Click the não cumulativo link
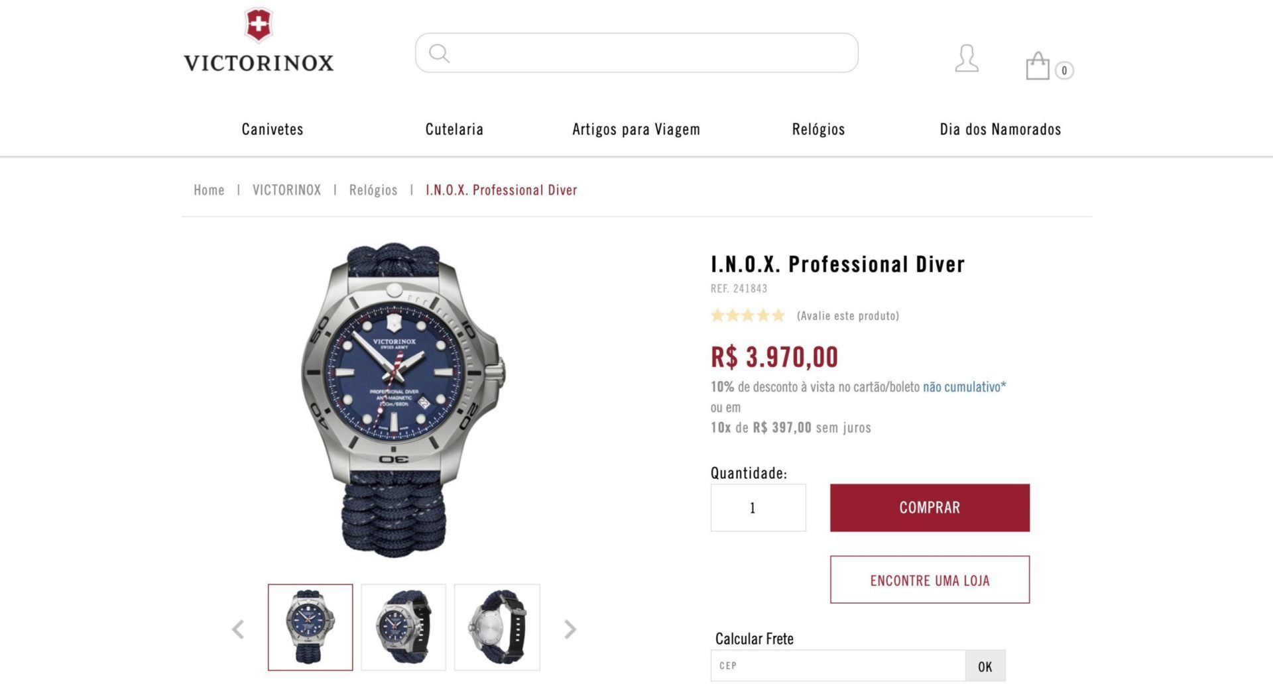Viewport: 1273px width, 693px height. 964,387
